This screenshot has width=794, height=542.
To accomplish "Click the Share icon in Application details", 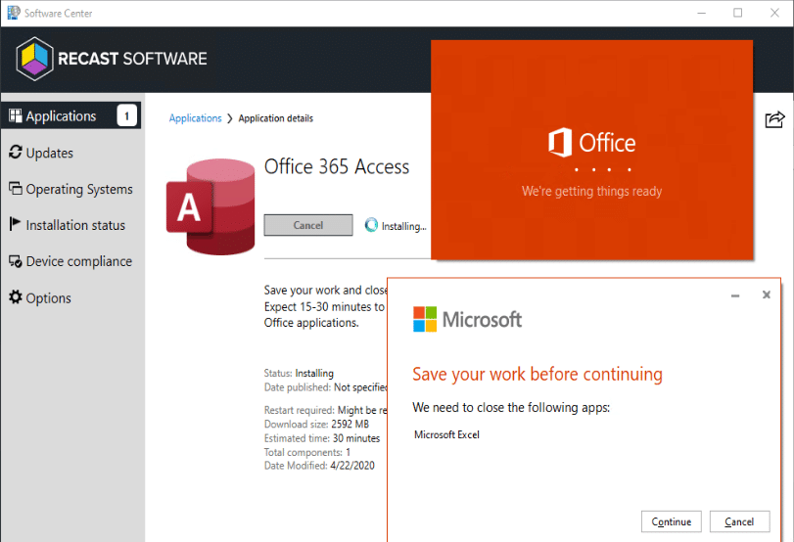I will click(x=773, y=119).
